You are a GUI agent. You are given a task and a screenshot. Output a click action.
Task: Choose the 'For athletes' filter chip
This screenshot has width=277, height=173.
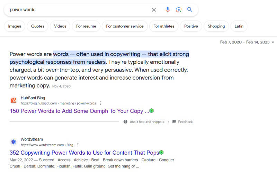coord(164,26)
